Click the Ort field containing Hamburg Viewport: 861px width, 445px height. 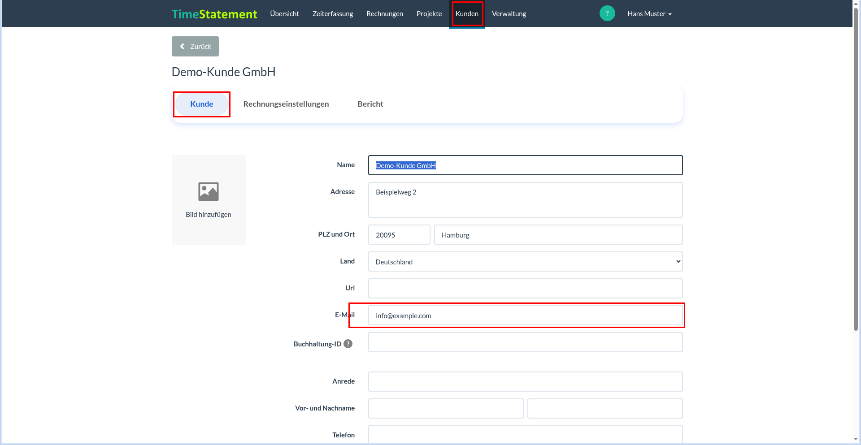pyautogui.click(x=558, y=235)
